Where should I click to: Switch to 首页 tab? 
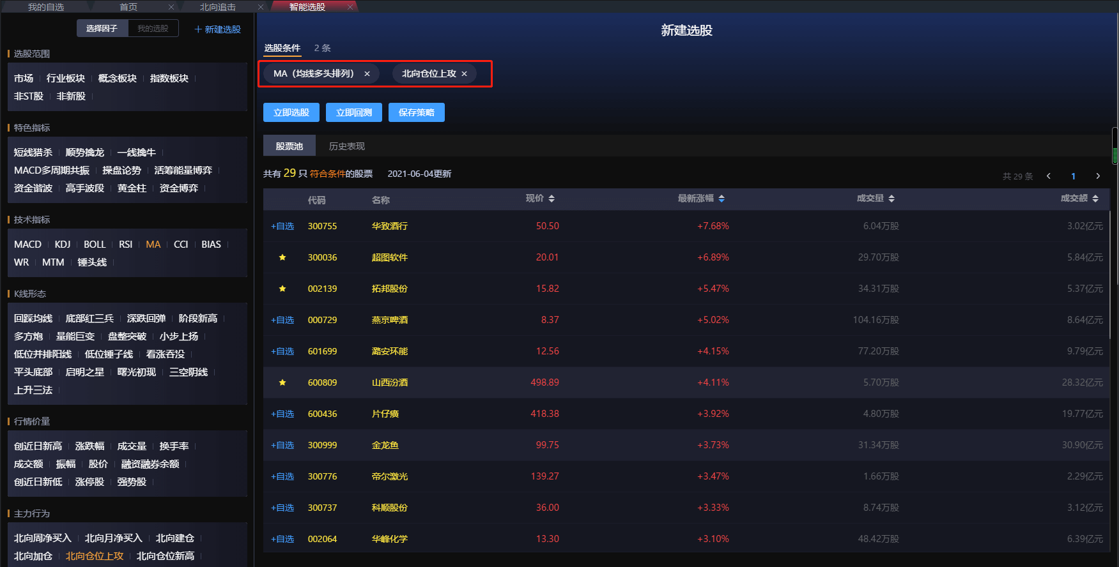[128, 7]
